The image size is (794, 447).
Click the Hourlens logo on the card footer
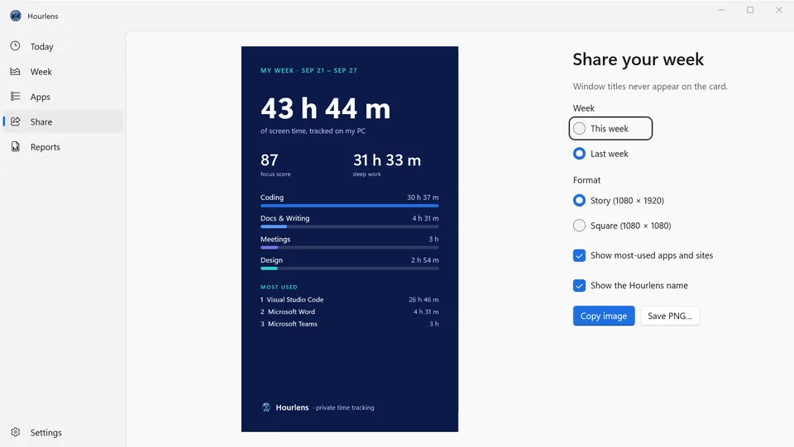click(265, 407)
